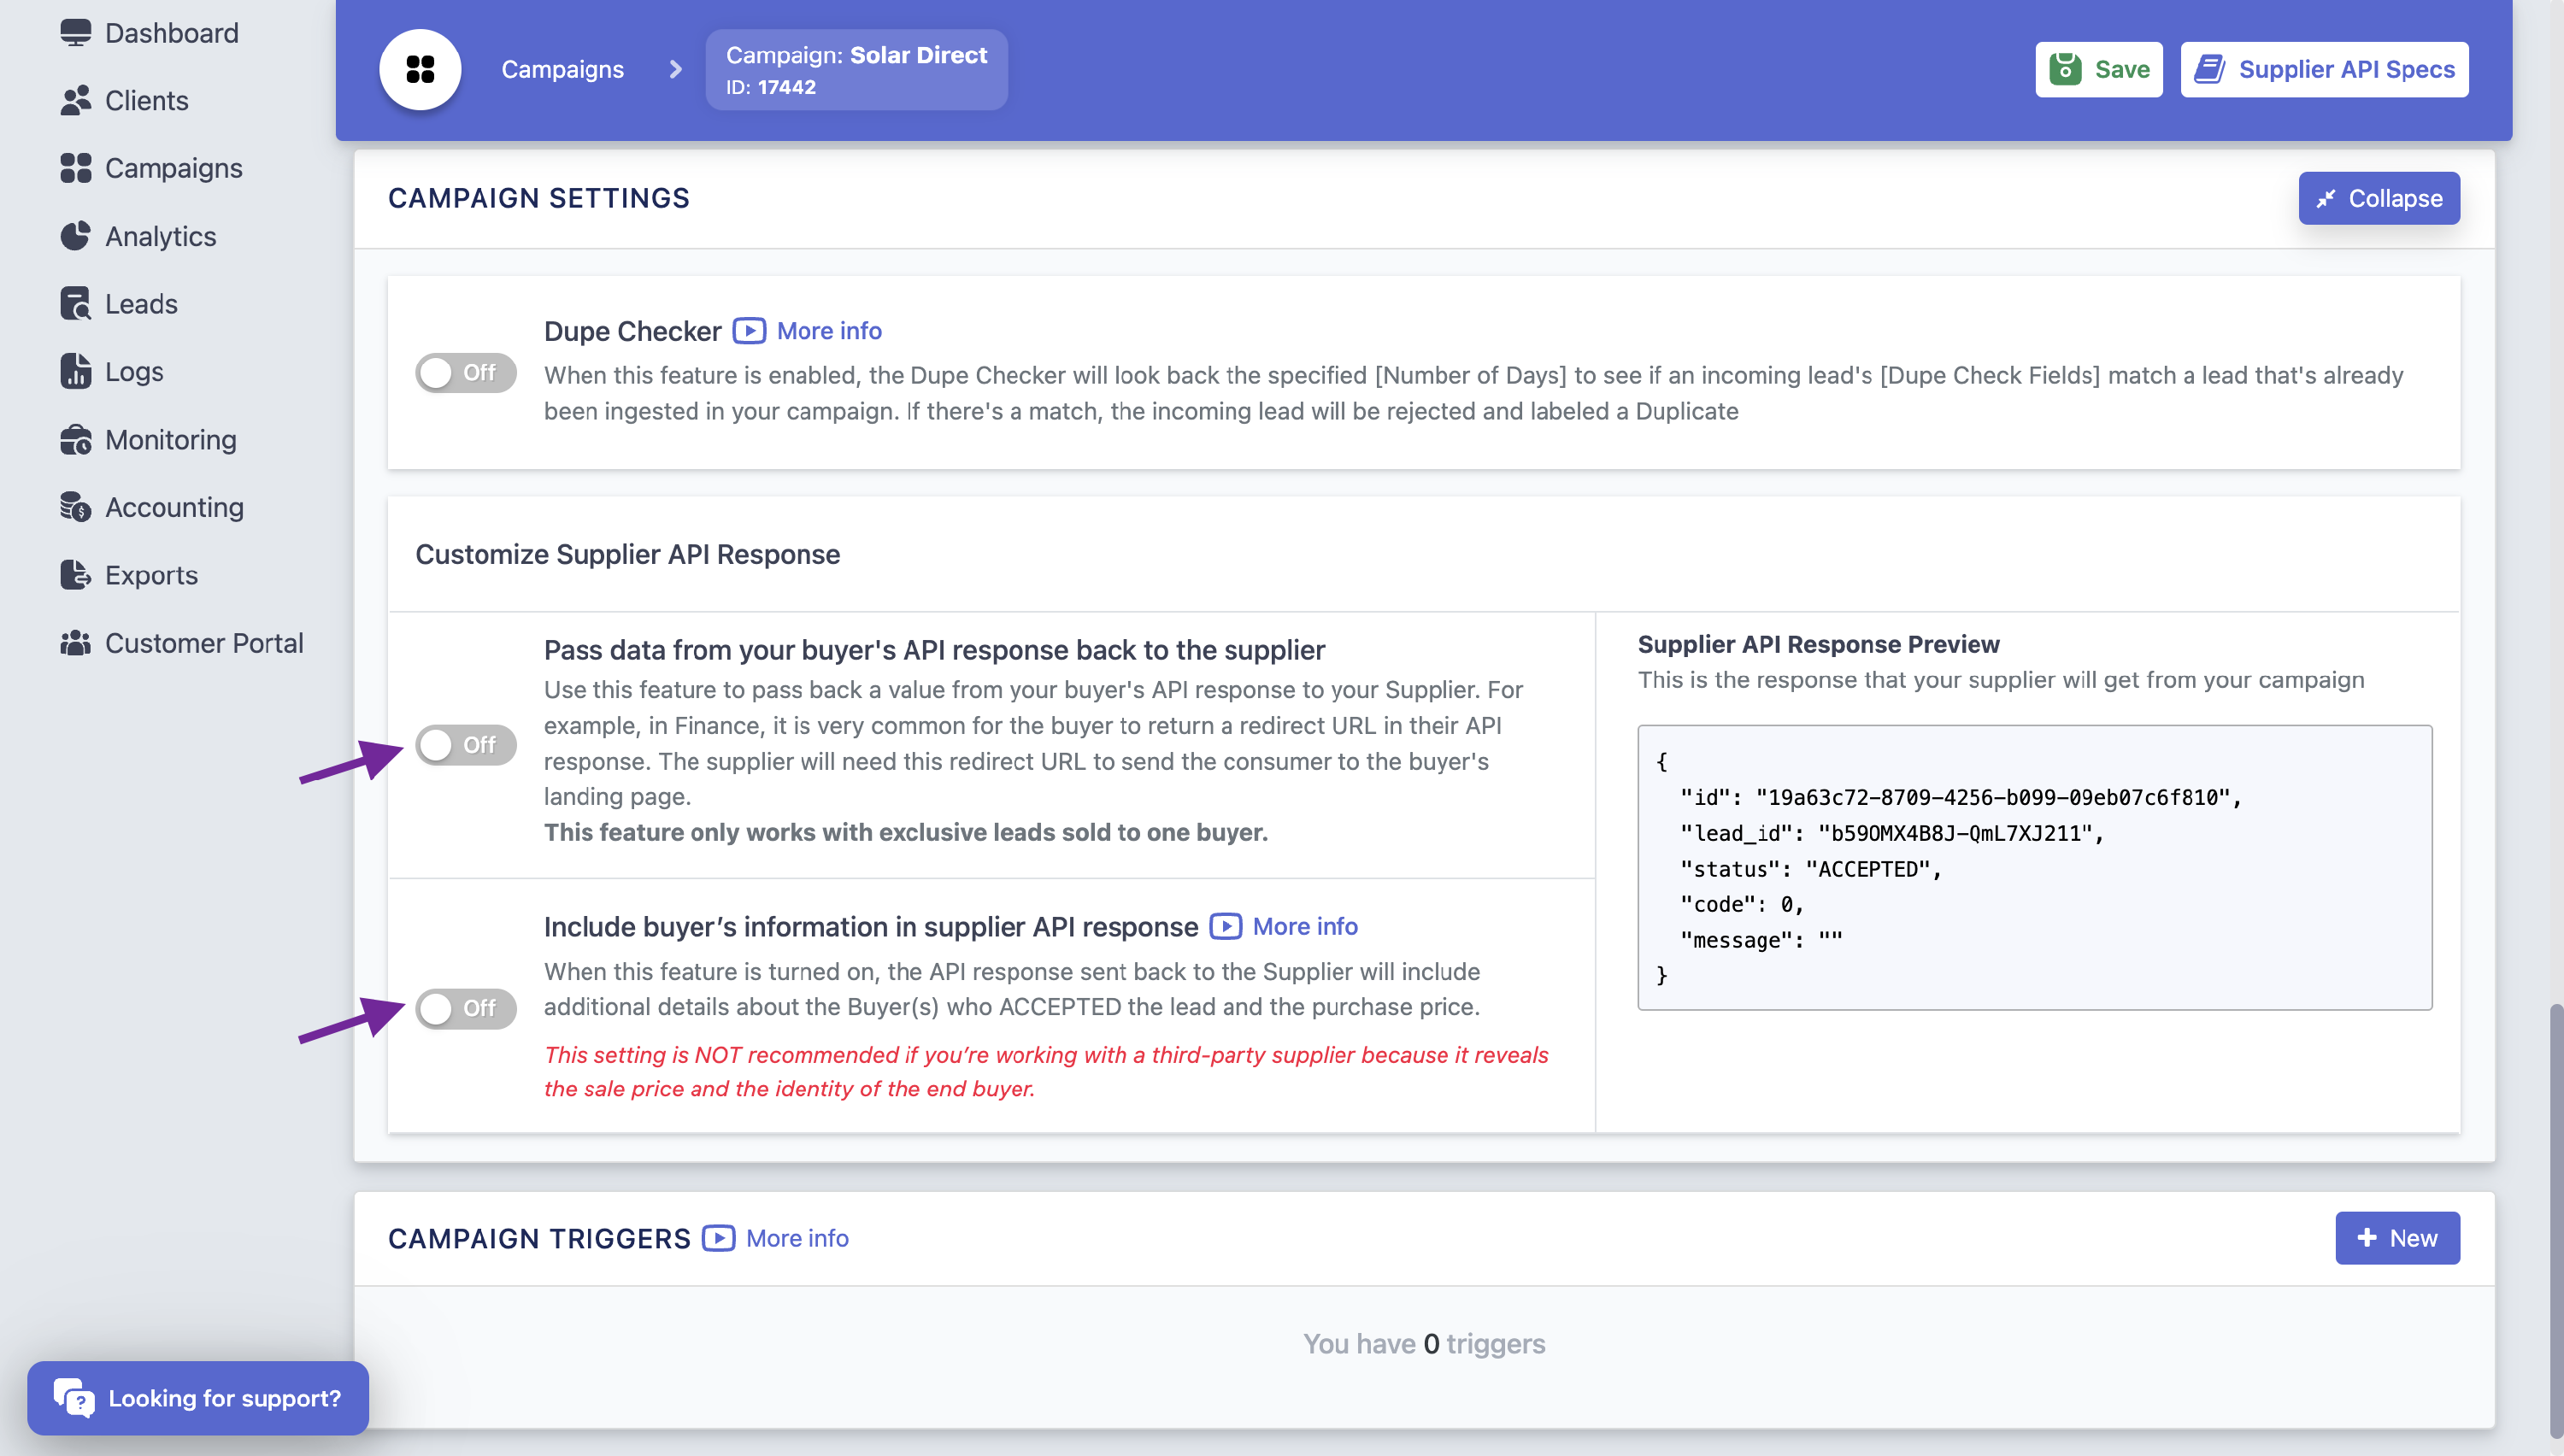This screenshot has width=2564, height=1456.
Task: Collapse the Campaign Settings section
Action: (x=2379, y=198)
